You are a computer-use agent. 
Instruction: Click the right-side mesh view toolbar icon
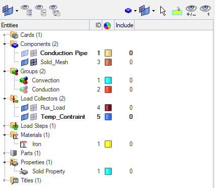(145, 11)
